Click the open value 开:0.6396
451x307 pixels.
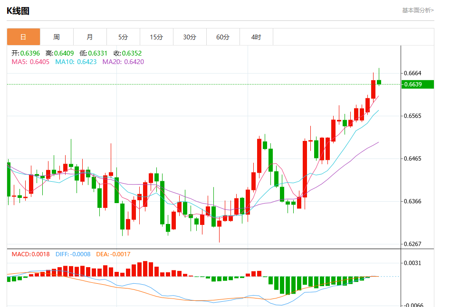(x=26, y=54)
